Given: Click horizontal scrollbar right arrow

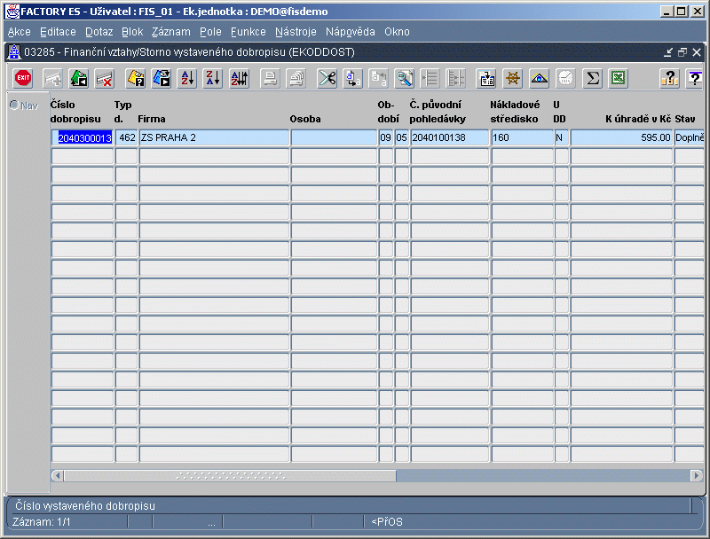Looking at the screenshot, I should pyautogui.click(x=697, y=476).
